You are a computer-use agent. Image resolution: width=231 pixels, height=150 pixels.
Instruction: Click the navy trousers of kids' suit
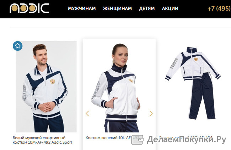(x=202, y=96)
